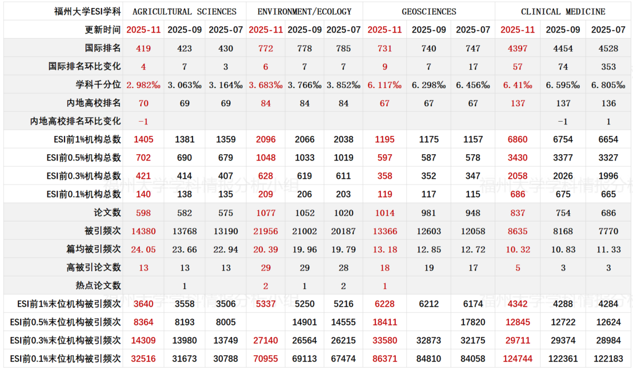This screenshot has height=370, width=633.
Task: Click the paper count cell 1077
Action: click(x=266, y=212)
